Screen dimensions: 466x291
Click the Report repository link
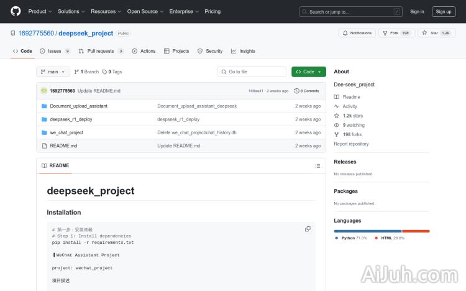(x=351, y=144)
